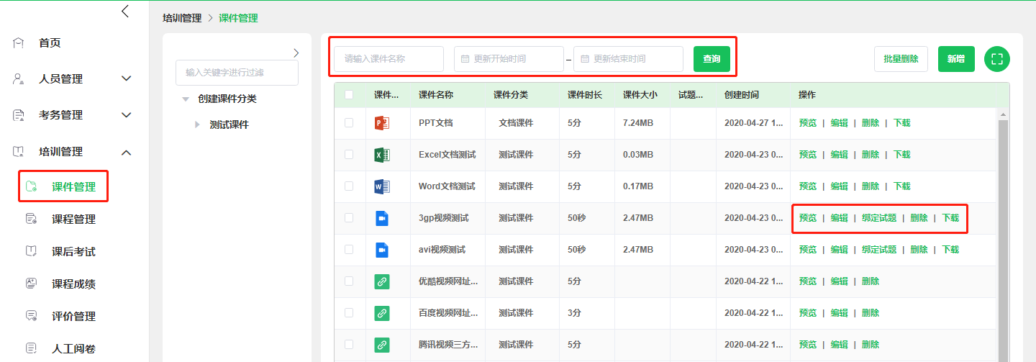
Task: Click the home icon beside 首页
Action: pyautogui.click(x=19, y=43)
